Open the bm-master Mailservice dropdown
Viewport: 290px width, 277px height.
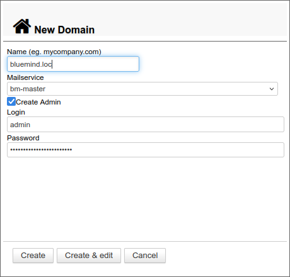pos(142,89)
